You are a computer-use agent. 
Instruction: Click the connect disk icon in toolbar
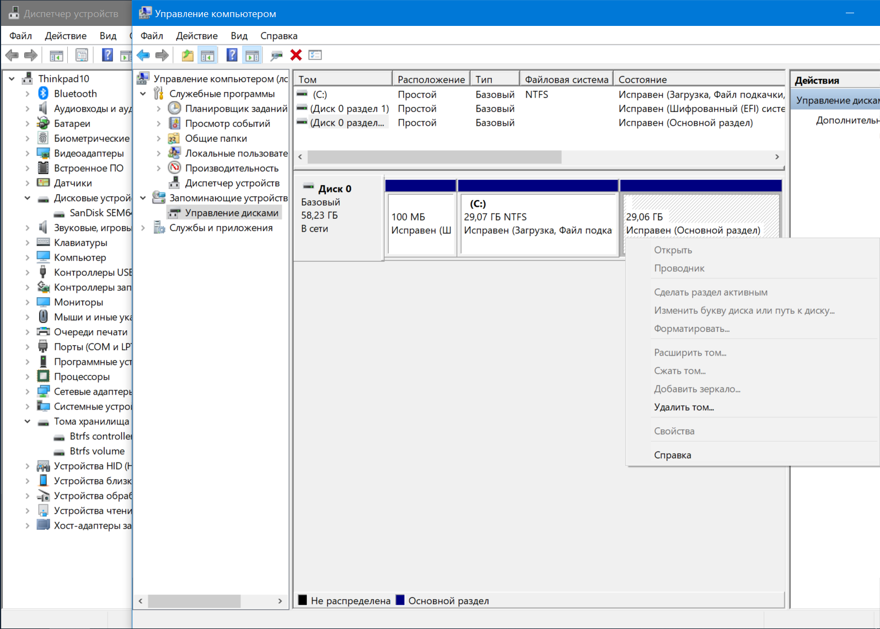click(x=276, y=55)
